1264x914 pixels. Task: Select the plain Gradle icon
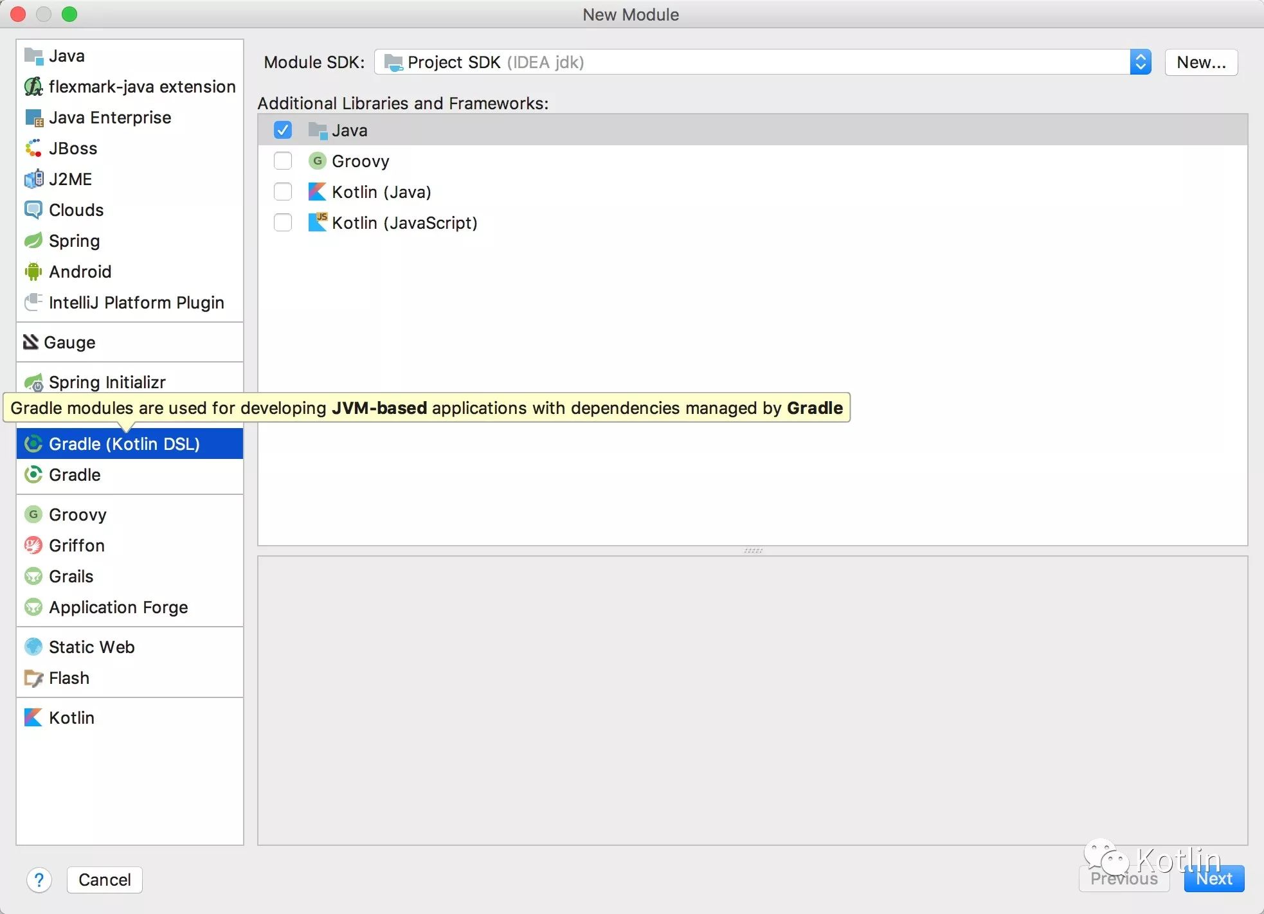[33, 475]
